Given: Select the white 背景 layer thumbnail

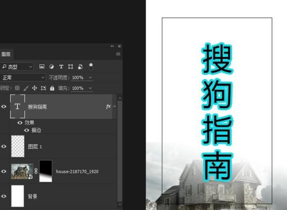Looking at the screenshot, I should point(18,196).
